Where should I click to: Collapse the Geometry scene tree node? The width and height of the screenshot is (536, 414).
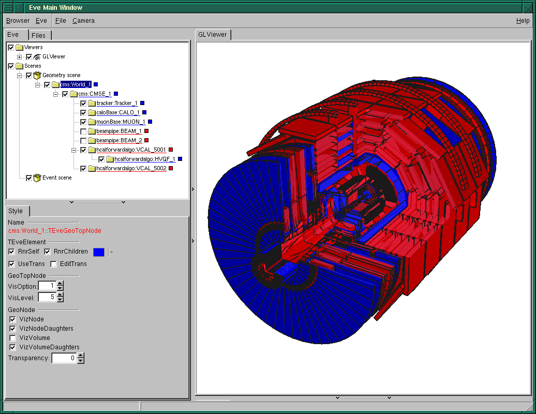[x=20, y=76]
